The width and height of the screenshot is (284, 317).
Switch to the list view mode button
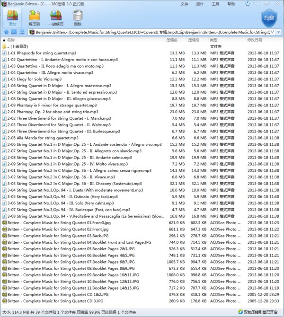[22, 32]
